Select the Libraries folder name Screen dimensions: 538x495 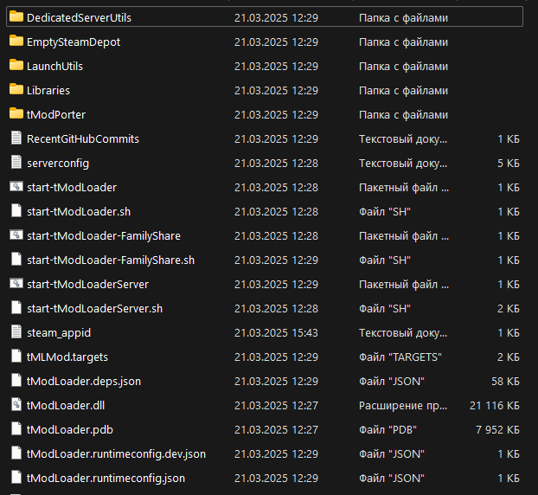point(48,90)
